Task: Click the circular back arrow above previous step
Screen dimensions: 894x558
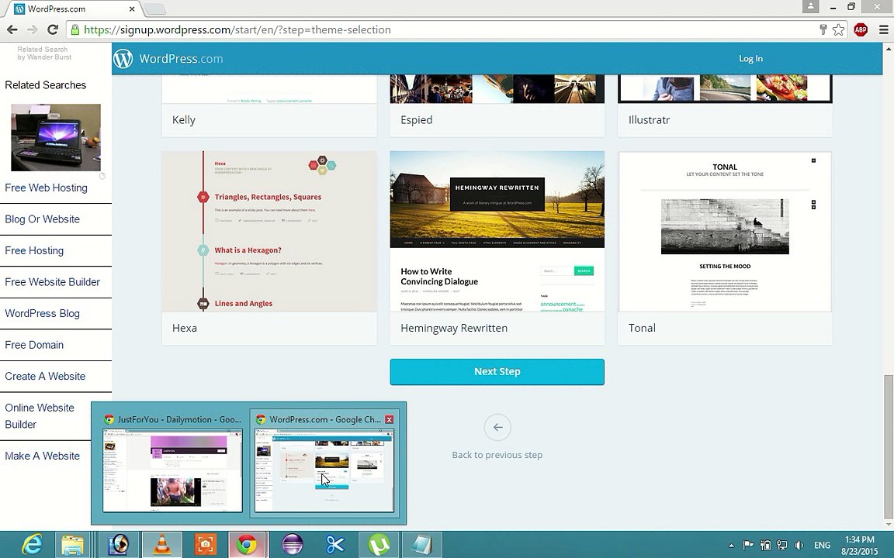Action: (497, 427)
